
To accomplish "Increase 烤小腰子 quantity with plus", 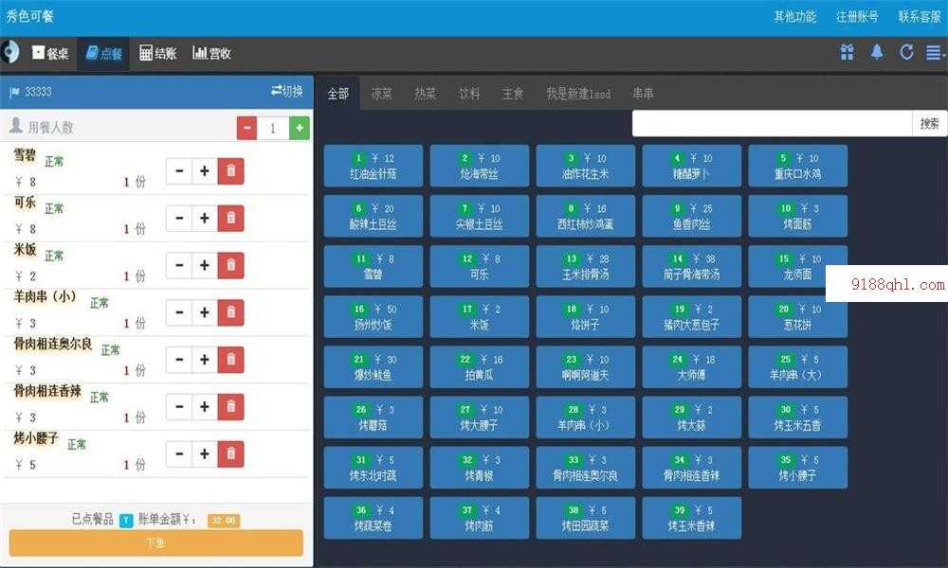I will [205, 453].
